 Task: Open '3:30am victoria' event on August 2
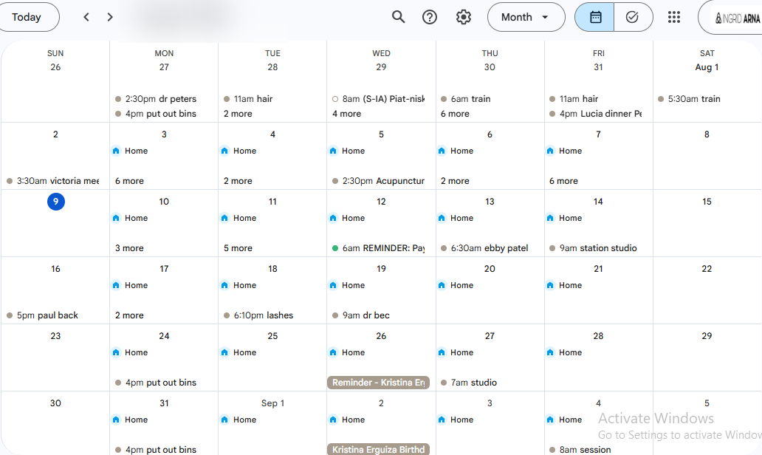53,181
